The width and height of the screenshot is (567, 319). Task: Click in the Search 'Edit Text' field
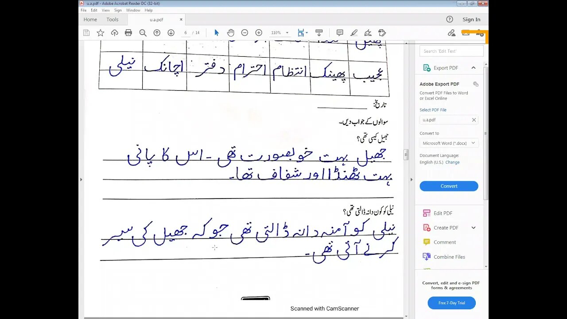pos(451,51)
